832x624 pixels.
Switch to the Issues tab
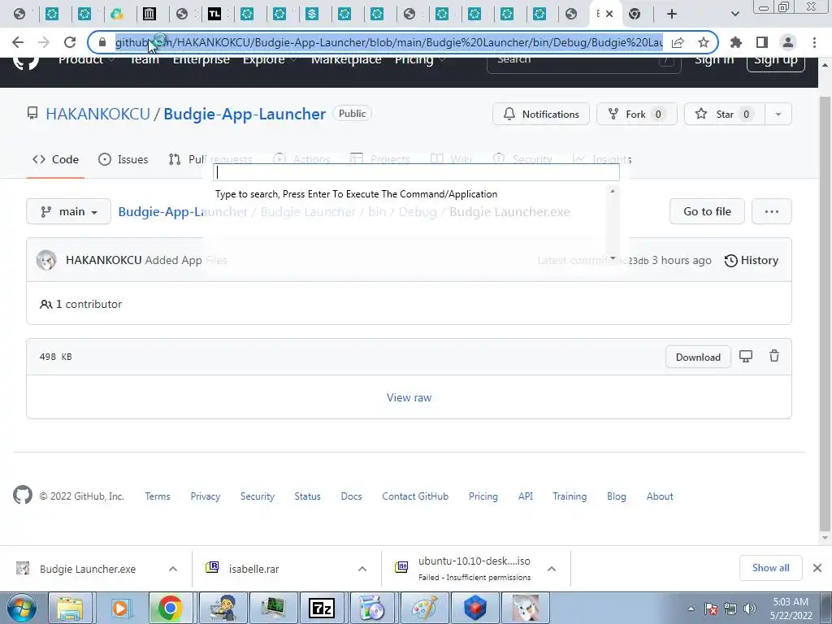coord(123,159)
